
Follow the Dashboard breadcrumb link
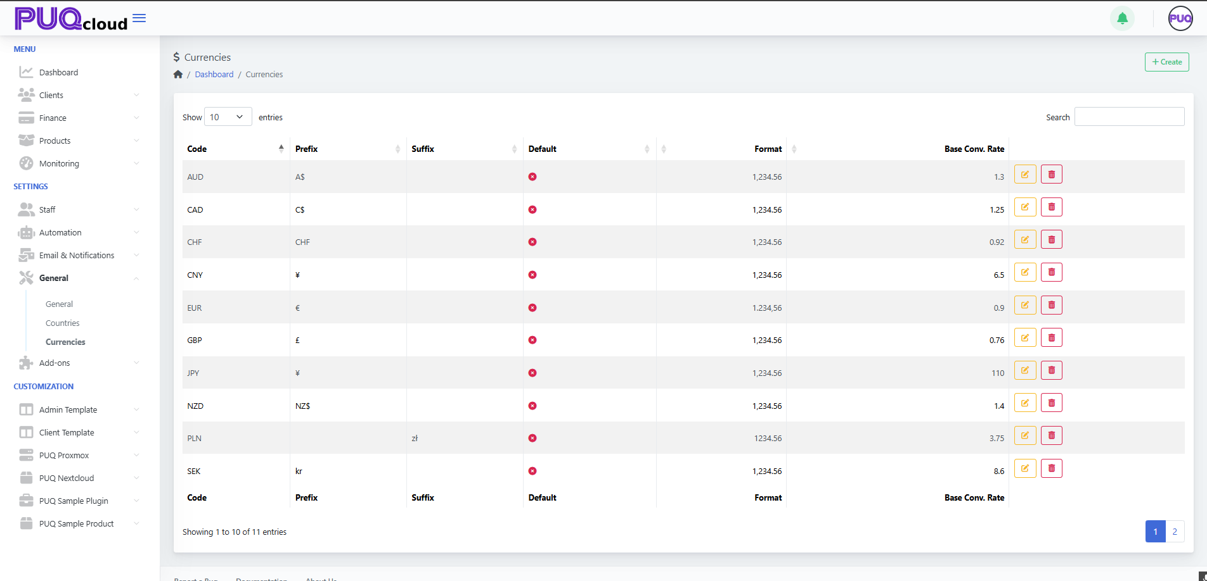click(214, 74)
